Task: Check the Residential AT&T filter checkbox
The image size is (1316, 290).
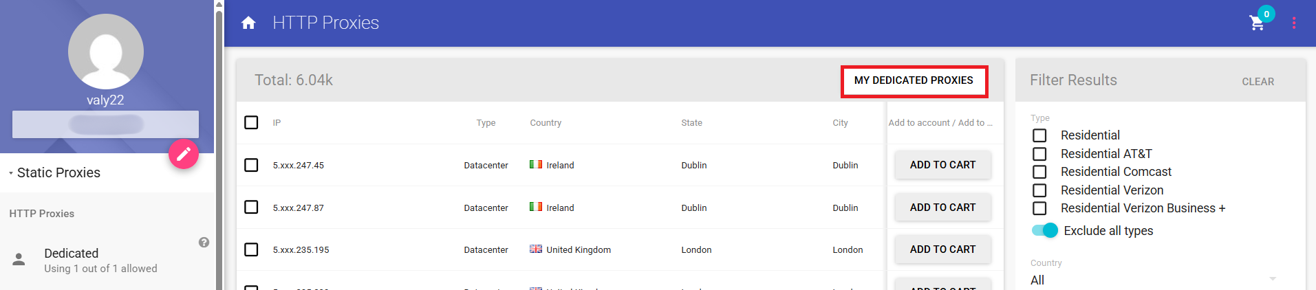Action: (1039, 154)
